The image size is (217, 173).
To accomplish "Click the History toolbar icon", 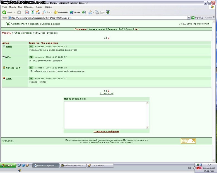I will [x=84, y=13].
